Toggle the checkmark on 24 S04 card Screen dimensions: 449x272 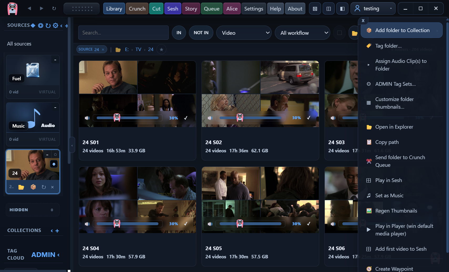click(x=186, y=224)
